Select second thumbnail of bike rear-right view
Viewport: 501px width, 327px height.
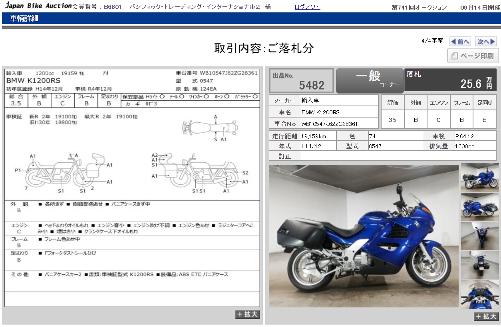pos(480,206)
